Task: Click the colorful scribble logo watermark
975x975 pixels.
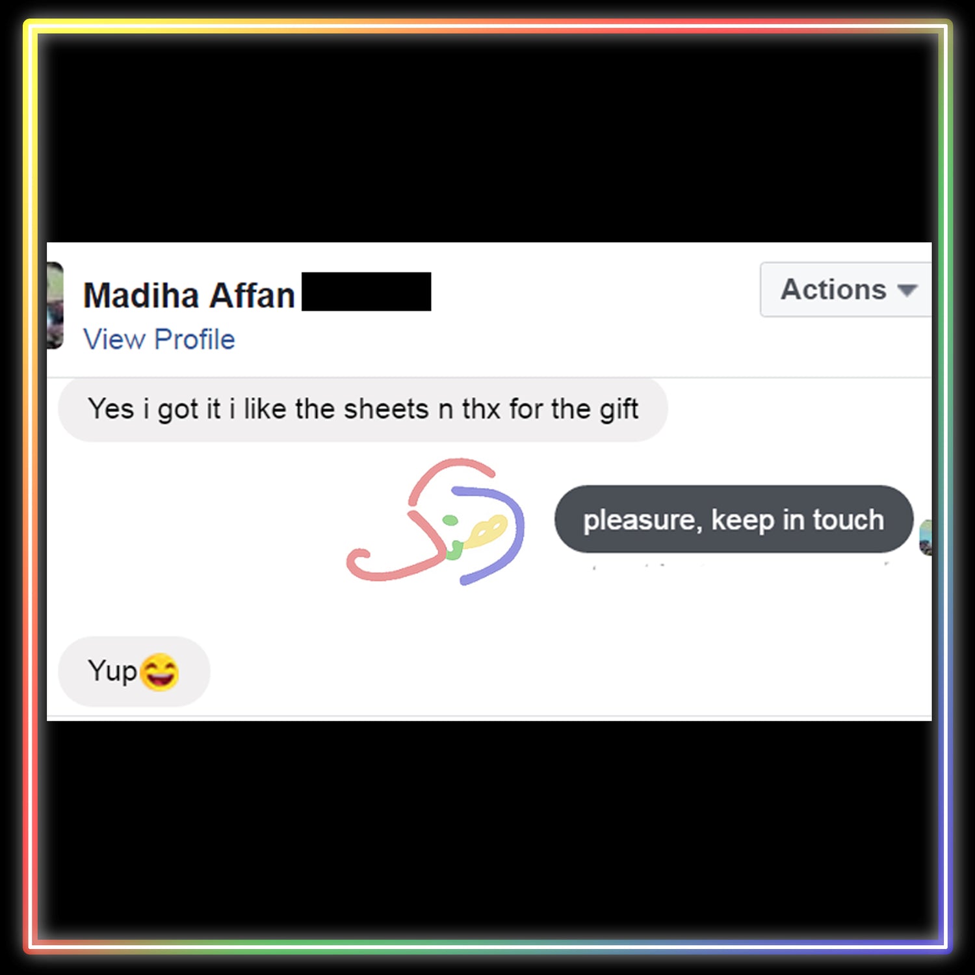Action: pos(435,522)
